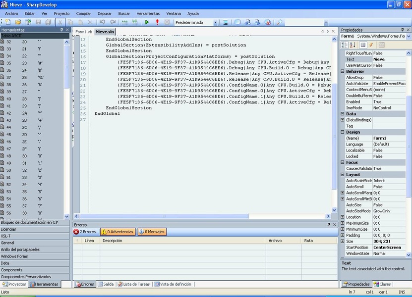Click the magnifier search icon in the toolbar

280,22
